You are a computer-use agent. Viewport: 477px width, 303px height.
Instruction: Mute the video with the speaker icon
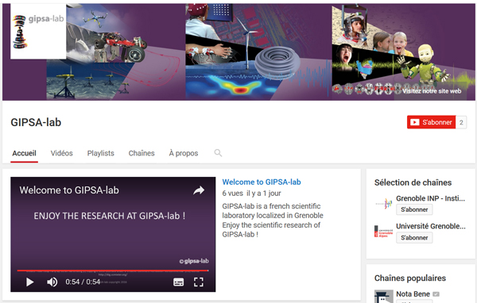point(52,282)
